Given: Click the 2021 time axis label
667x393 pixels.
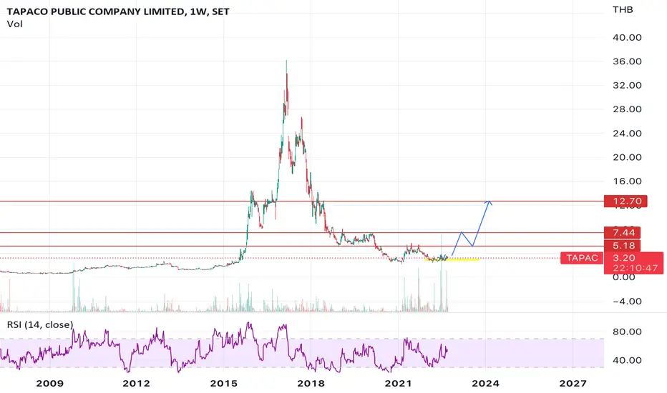Looking at the screenshot, I should [x=398, y=383].
